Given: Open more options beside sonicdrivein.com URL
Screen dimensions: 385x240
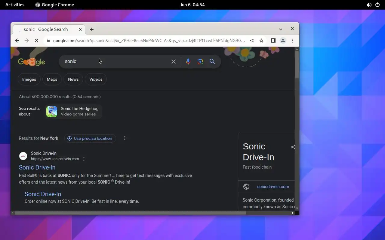Looking at the screenshot, I should point(84,159).
